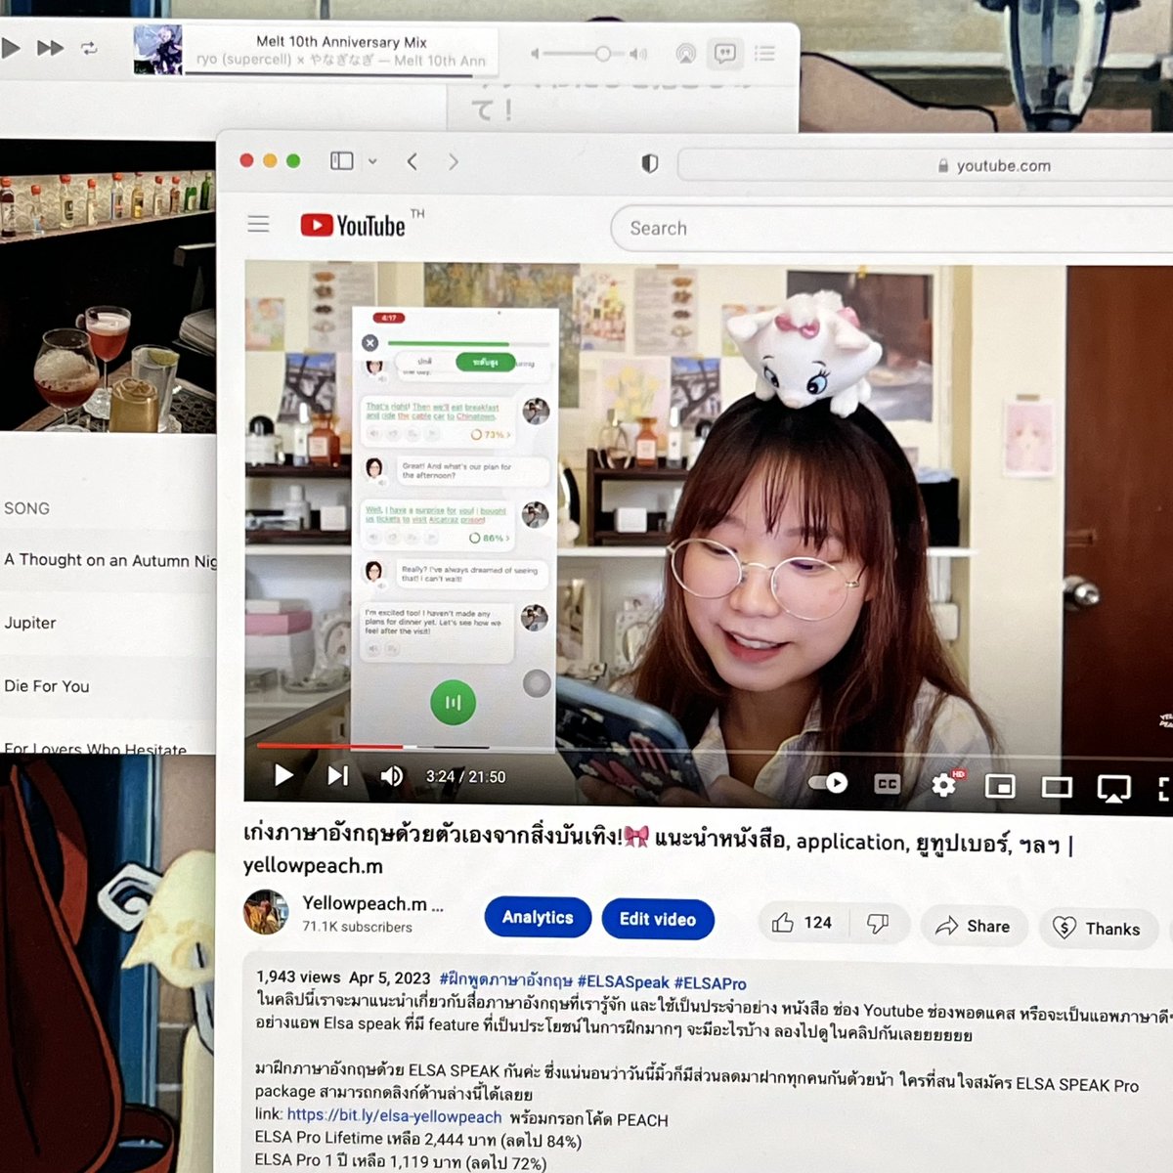The width and height of the screenshot is (1173, 1173).
Task: Open YouTube player settings gear
Action: click(x=944, y=784)
